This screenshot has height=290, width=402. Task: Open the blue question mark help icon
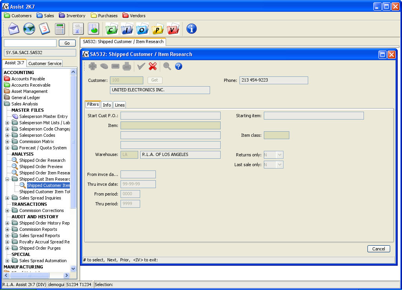[x=179, y=66]
